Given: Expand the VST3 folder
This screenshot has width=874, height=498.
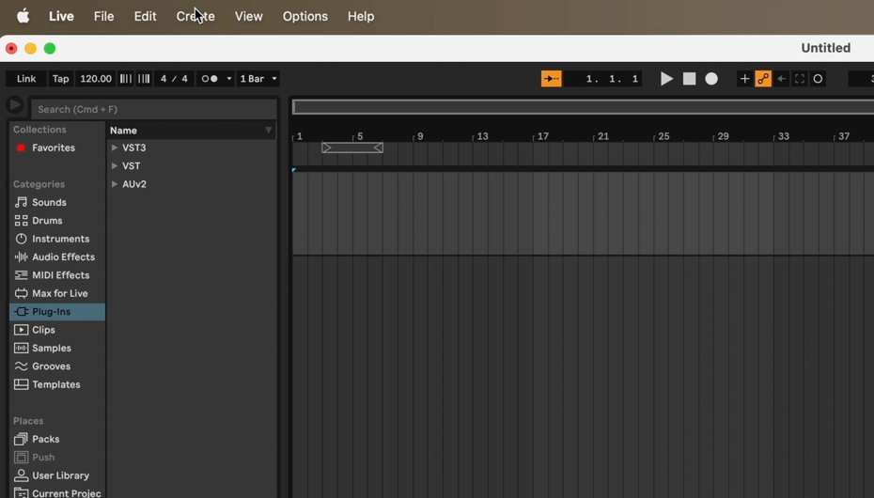Looking at the screenshot, I should point(115,148).
